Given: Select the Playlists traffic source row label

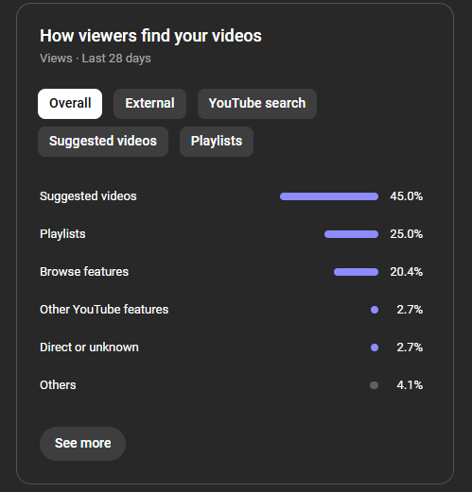Looking at the screenshot, I should click(x=62, y=234).
